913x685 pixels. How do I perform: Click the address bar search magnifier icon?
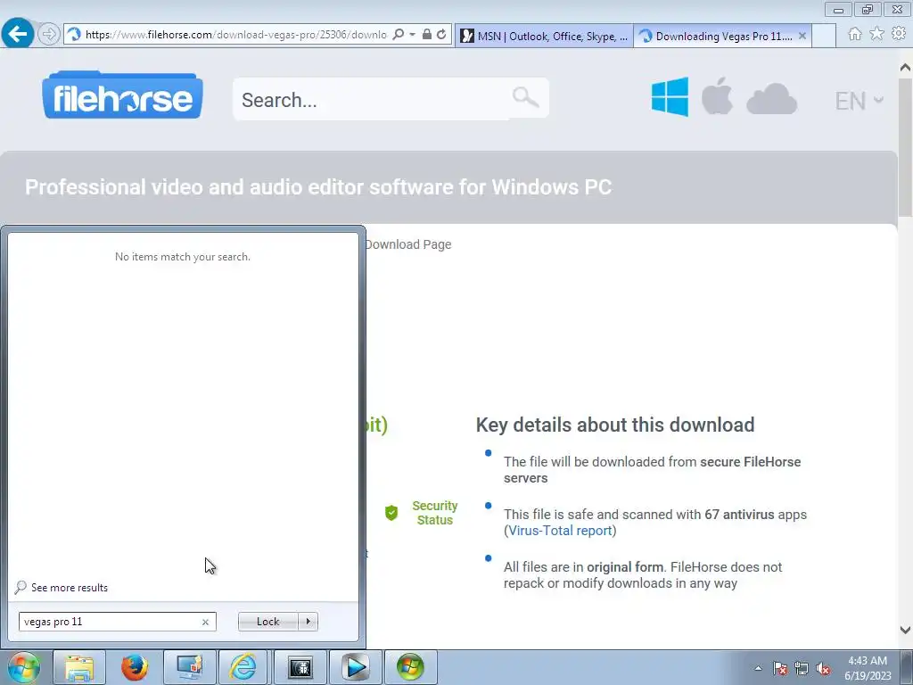399,35
